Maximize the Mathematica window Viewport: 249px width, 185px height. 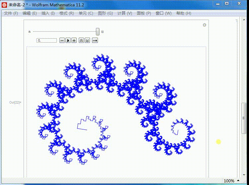click(x=227, y=4)
